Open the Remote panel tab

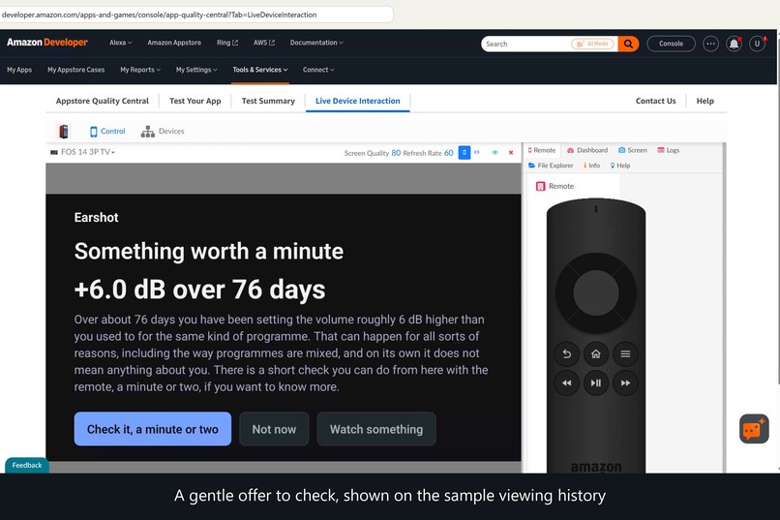(x=542, y=150)
